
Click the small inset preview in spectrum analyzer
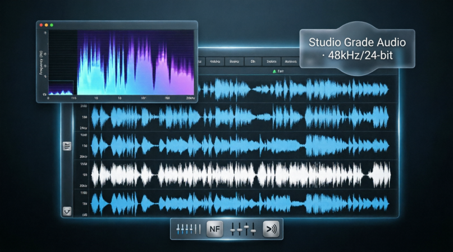tap(61, 88)
